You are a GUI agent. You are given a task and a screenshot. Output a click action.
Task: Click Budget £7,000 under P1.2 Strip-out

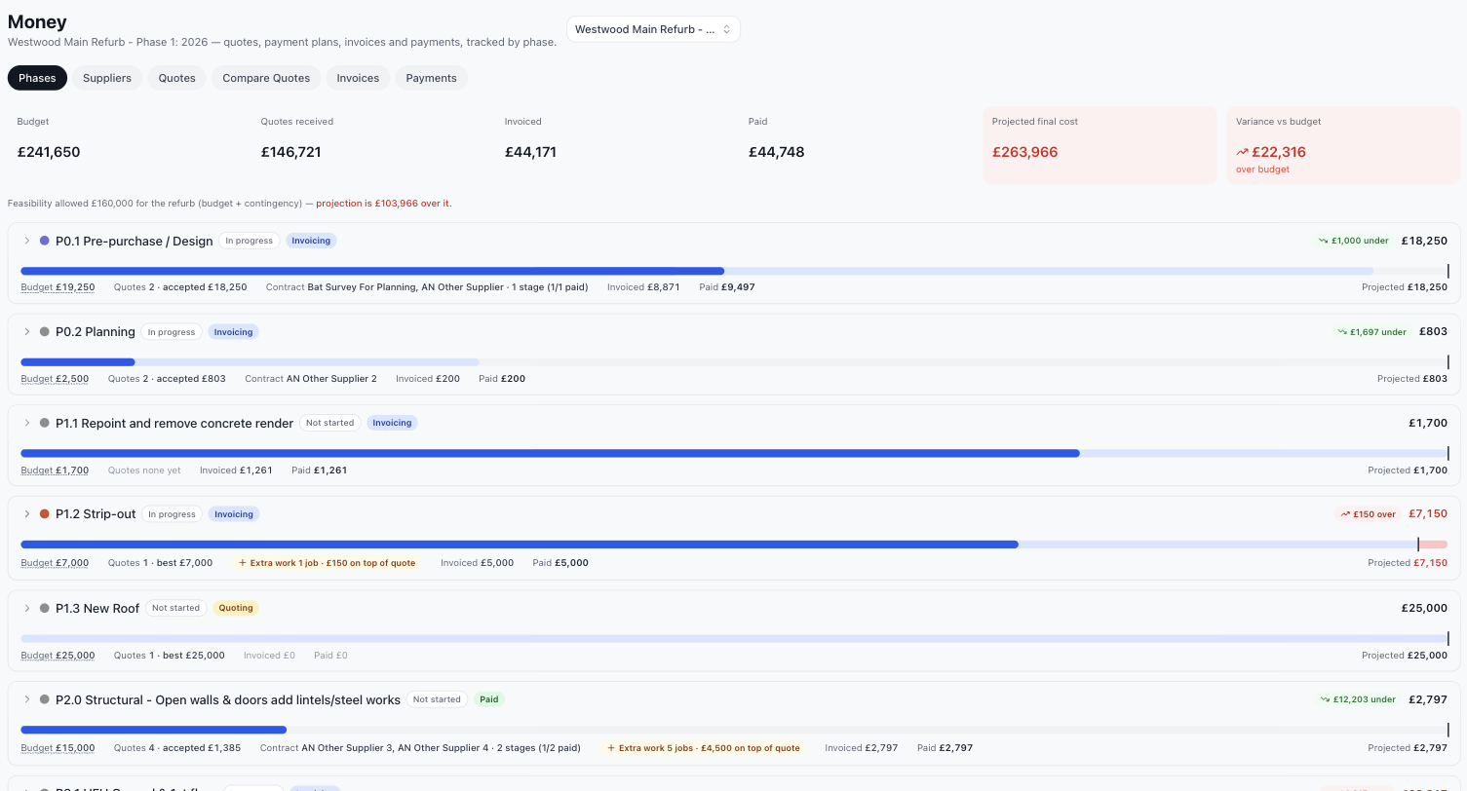pyautogui.click(x=55, y=563)
